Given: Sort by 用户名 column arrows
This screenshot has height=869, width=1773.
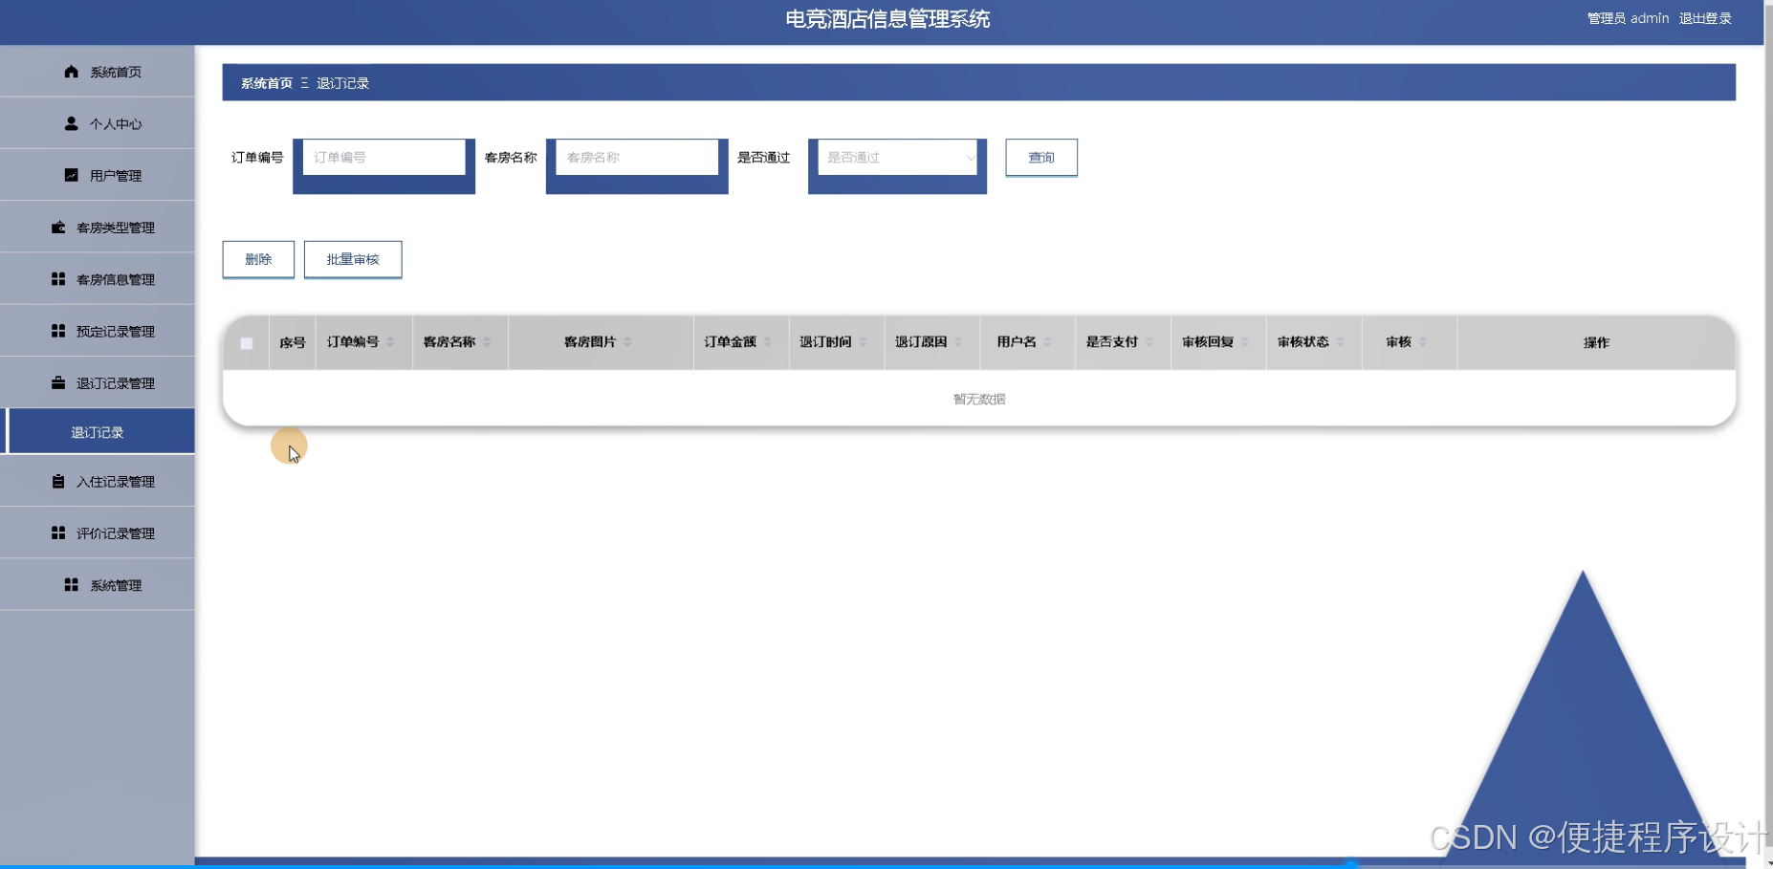Looking at the screenshot, I should 1047,342.
